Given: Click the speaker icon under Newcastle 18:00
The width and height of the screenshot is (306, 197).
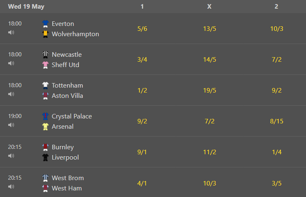Looking at the screenshot, I should 11,63.
